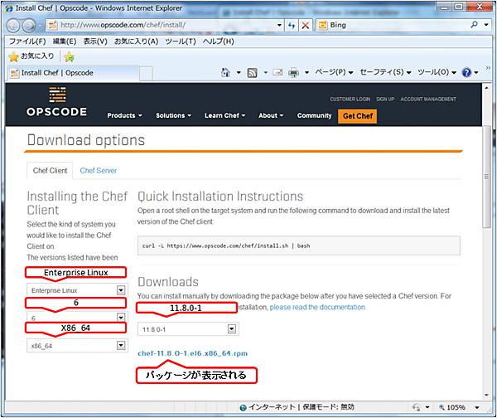
Task: Click the chef-11.8.0-1.el6.x86_64.rpm download link
Action: [192, 353]
